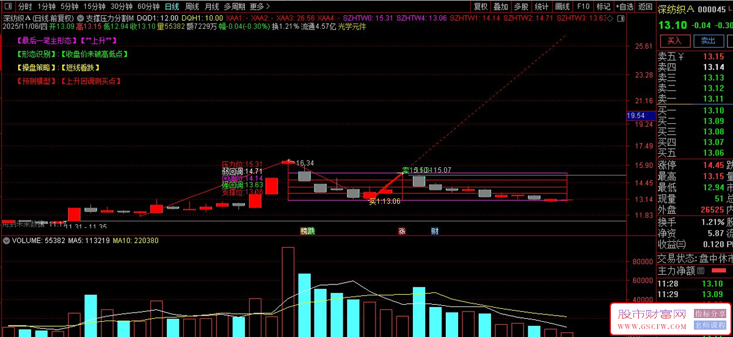
Task: Click the 指标分享 link
Action: click(710, 313)
